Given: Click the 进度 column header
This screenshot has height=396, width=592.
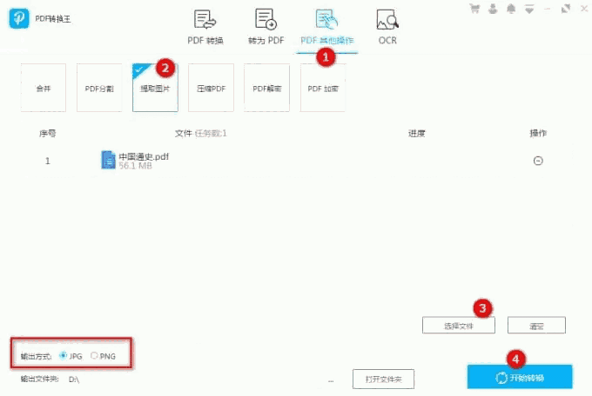Looking at the screenshot, I should 416,134.
